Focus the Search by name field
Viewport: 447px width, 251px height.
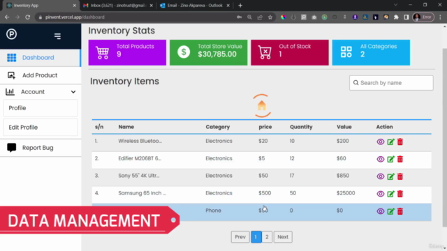click(x=391, y=83)
